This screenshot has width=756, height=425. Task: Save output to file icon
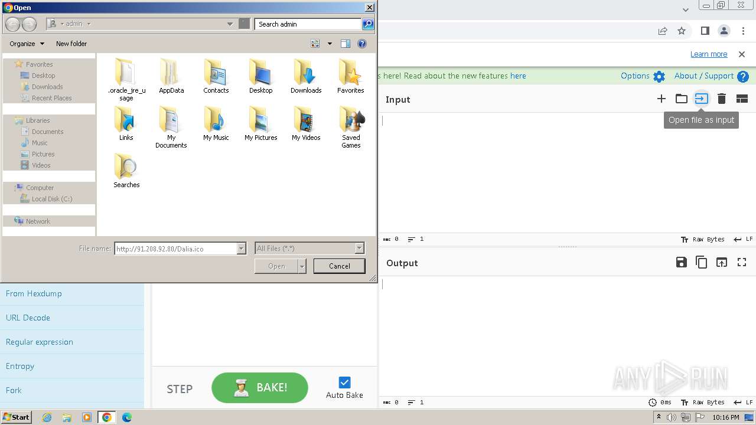[x=682, y=263]
